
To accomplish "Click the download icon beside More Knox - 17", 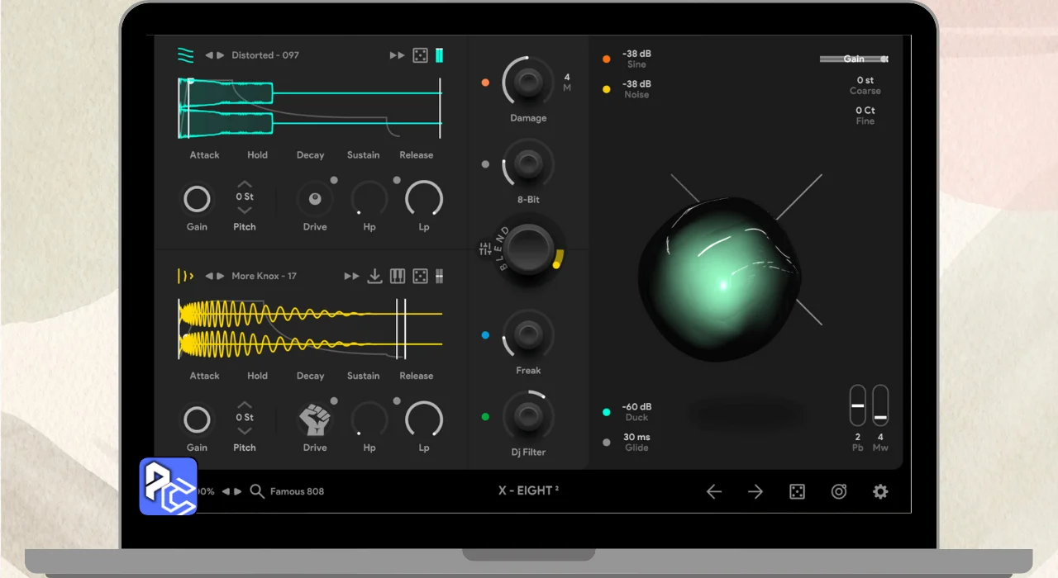I will point(374,276).
